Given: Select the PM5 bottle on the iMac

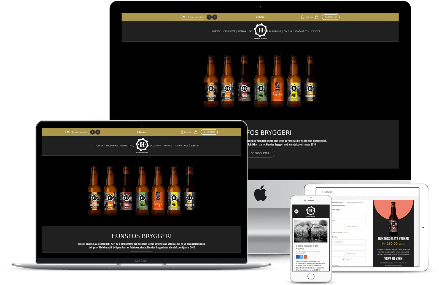Looking at the screenshot, I should (x=244, y=81).
